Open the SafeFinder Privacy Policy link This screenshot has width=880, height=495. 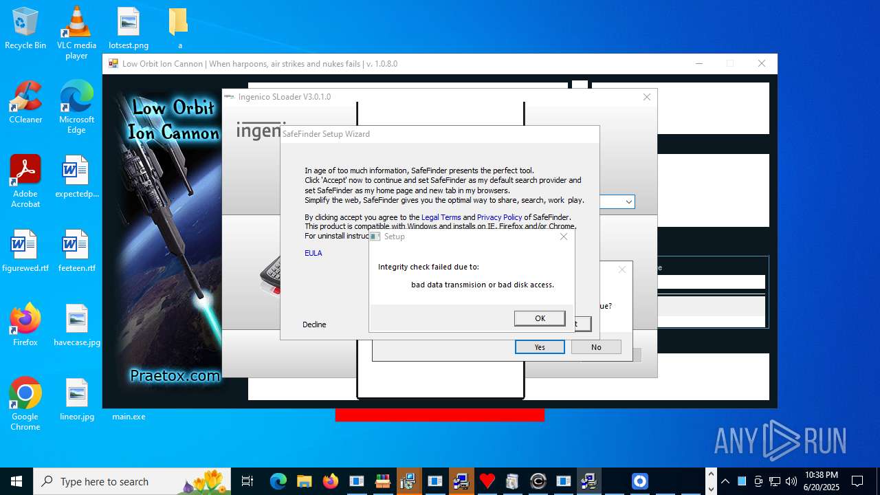tap(500, 217)
